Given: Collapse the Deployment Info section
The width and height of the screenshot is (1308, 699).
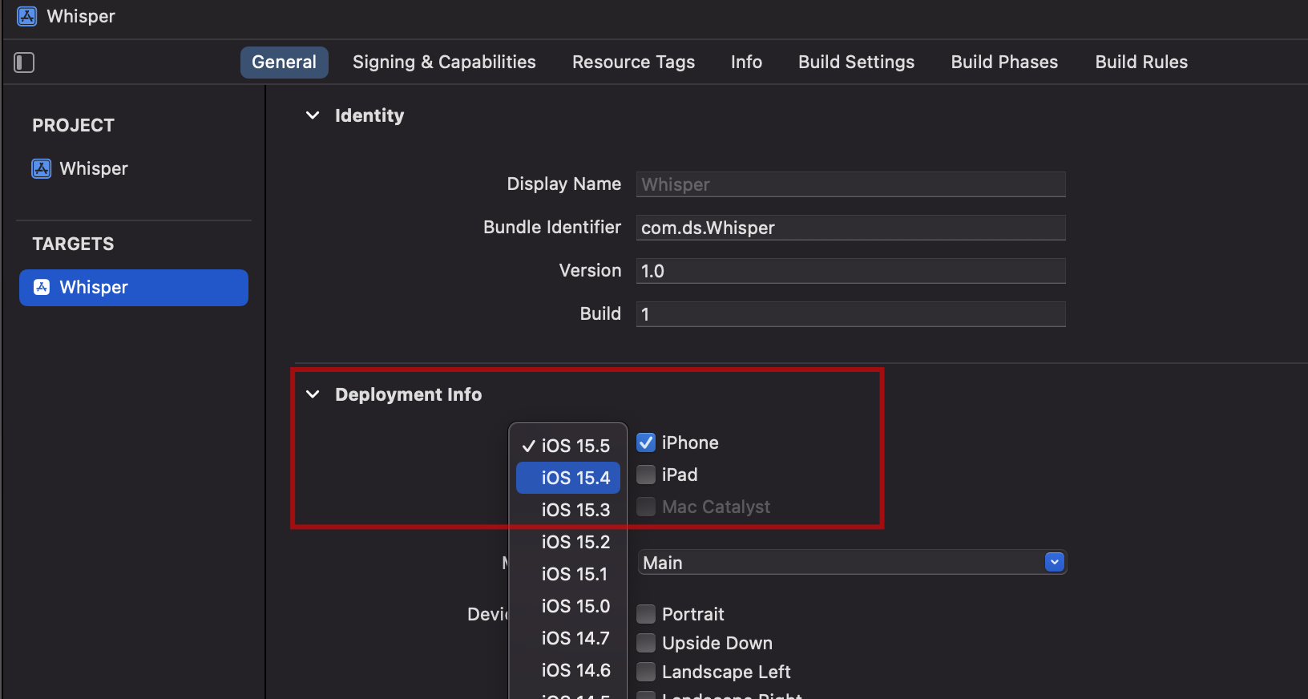Looking at the screenshot, I should point(313,394).
